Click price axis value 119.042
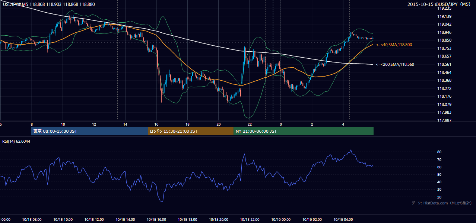This screenshot has height=223, width=476. [x=444, y=24]
